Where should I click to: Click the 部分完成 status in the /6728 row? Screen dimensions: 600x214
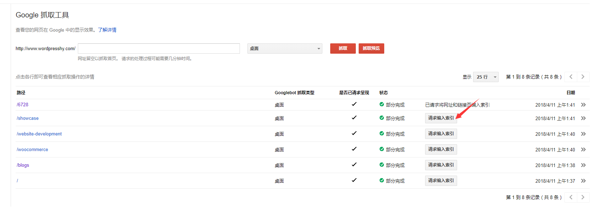395,105
